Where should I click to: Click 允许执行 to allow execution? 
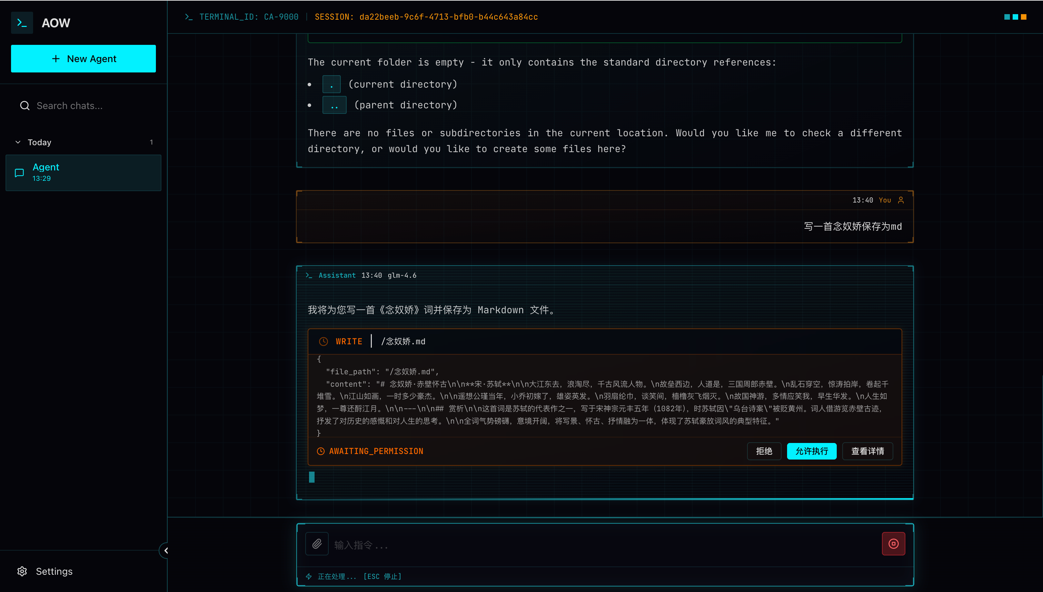(x=811, y=451)
